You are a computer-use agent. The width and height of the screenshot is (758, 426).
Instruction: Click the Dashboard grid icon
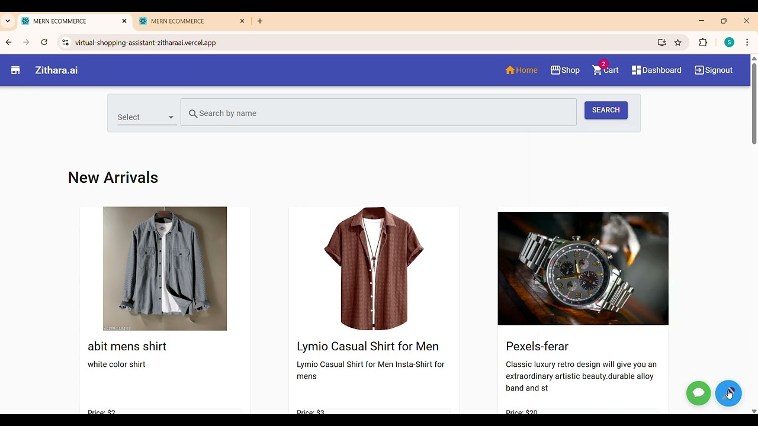point(637,70)
